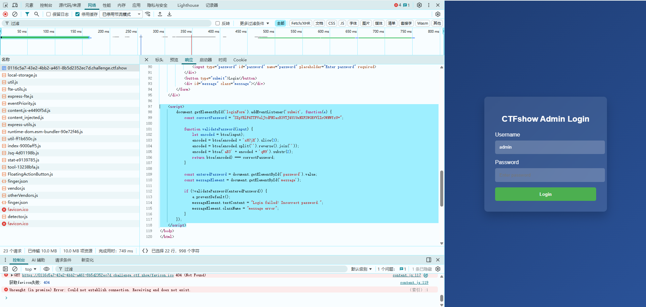The width and height of the screenshot is (646, 307).
Task: Select the detector.js request row
Action: pos(70,217)
